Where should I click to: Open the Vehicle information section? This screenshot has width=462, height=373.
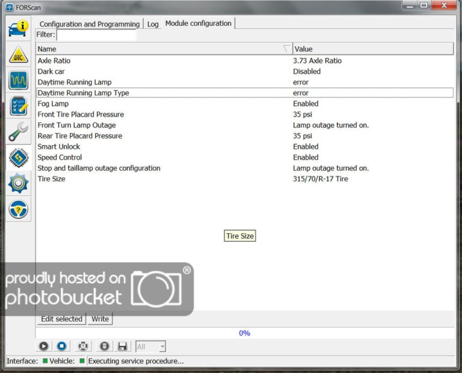pyautogui.click(x=18, y=29)
